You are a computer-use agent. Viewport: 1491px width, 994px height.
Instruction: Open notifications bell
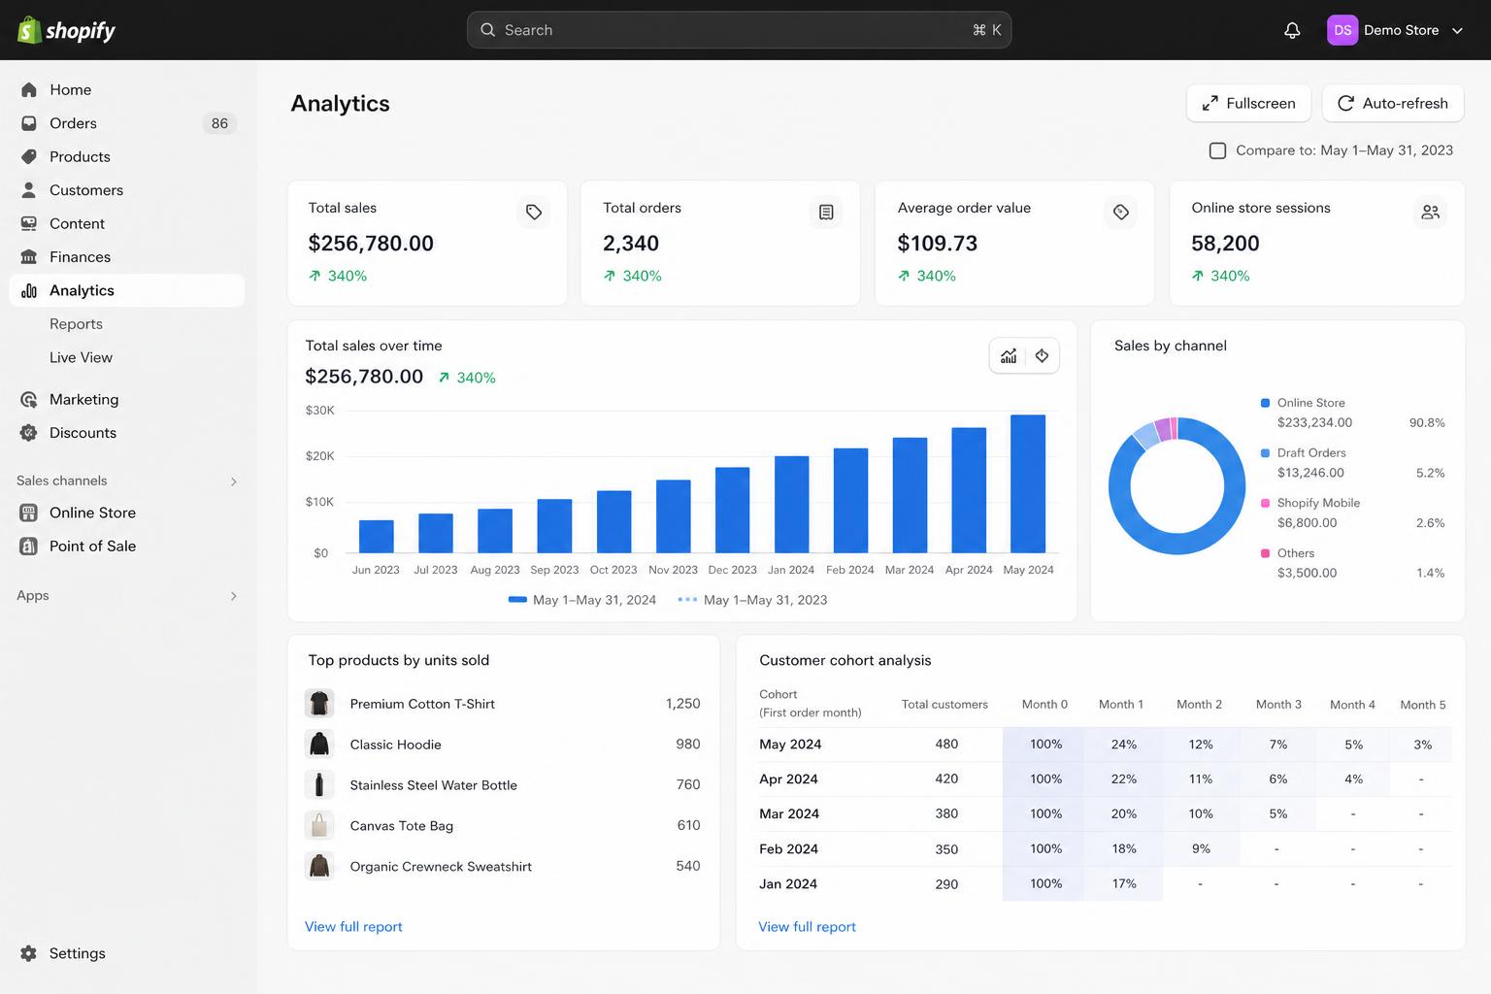[1292, 30]
